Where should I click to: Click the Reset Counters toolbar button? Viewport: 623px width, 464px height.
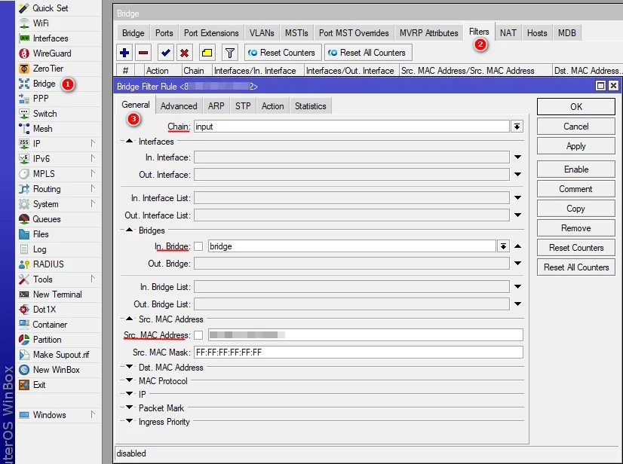[282, 53]
